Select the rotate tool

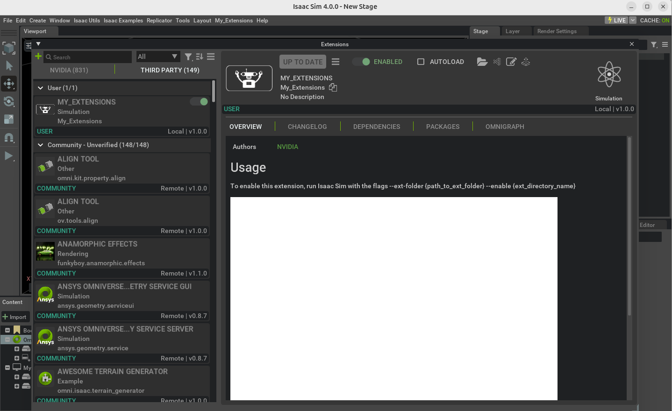pos(9,101)
